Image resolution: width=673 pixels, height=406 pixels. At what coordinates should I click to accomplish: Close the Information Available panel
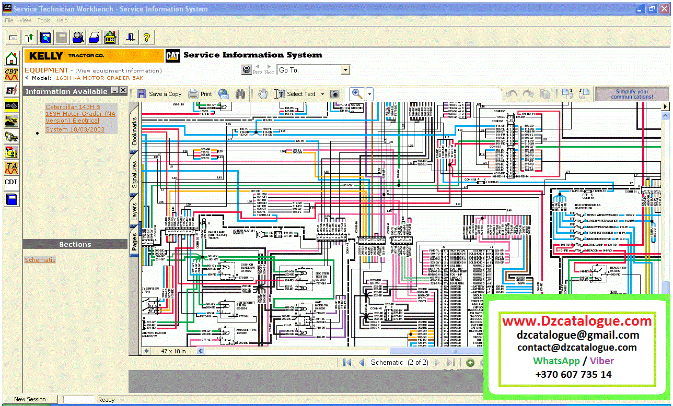tap(123, 91)
